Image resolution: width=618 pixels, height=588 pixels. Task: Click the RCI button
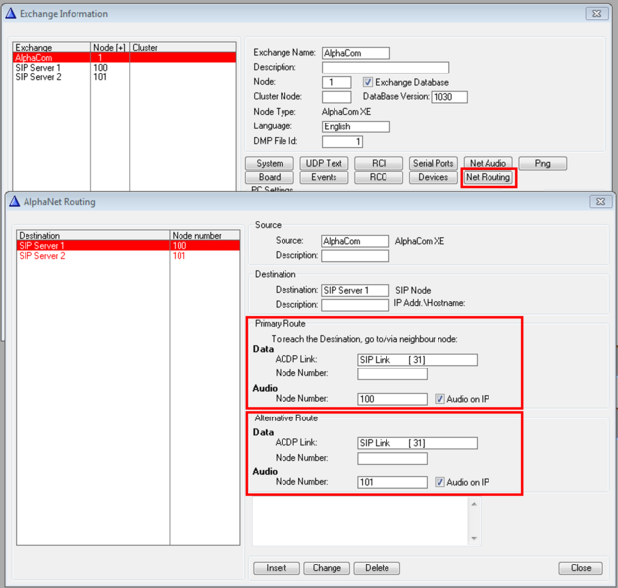pyautogui.click(x=379, y=163)
